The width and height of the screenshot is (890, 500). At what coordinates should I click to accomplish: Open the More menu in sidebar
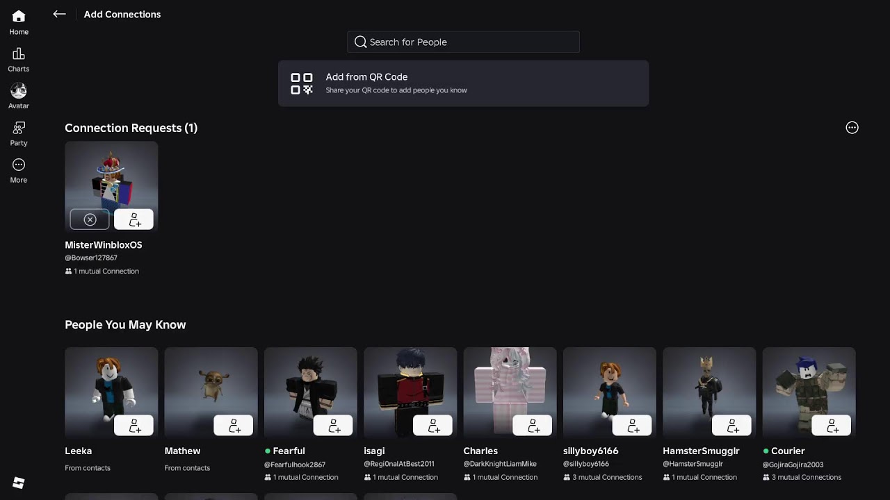19,170
